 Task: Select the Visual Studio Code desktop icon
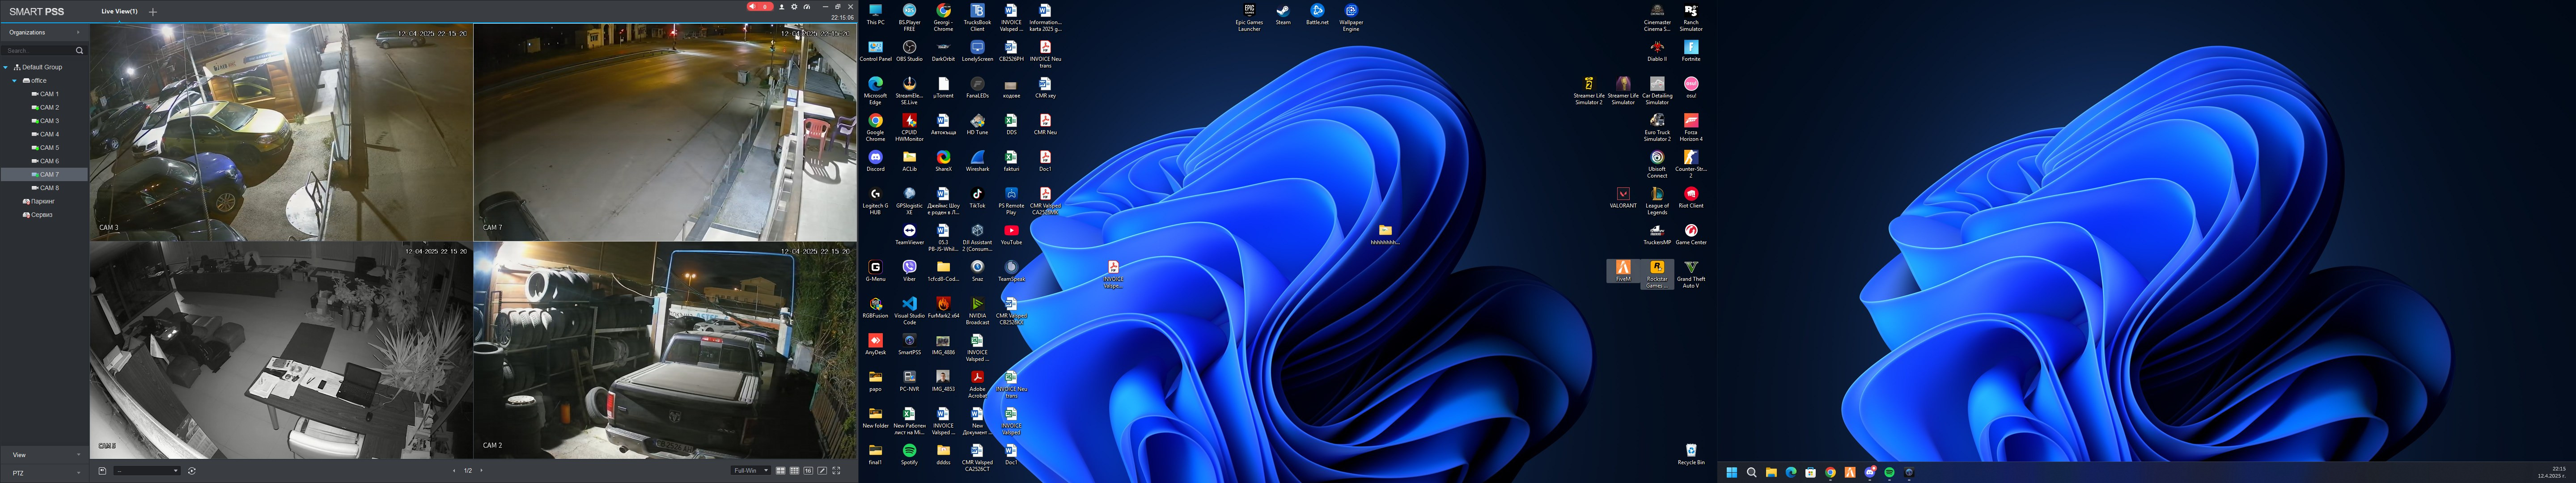tap(909, 311)
